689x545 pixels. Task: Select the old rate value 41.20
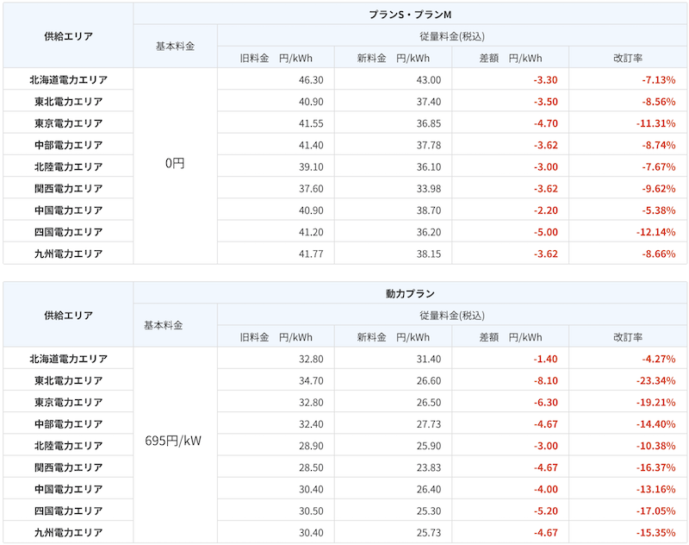pyautogui.click(x=311, y=232)
